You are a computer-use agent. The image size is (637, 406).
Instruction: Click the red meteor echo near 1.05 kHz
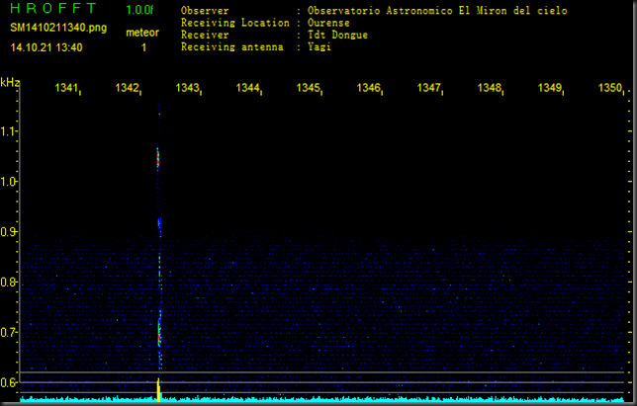(x=158, y=157)
